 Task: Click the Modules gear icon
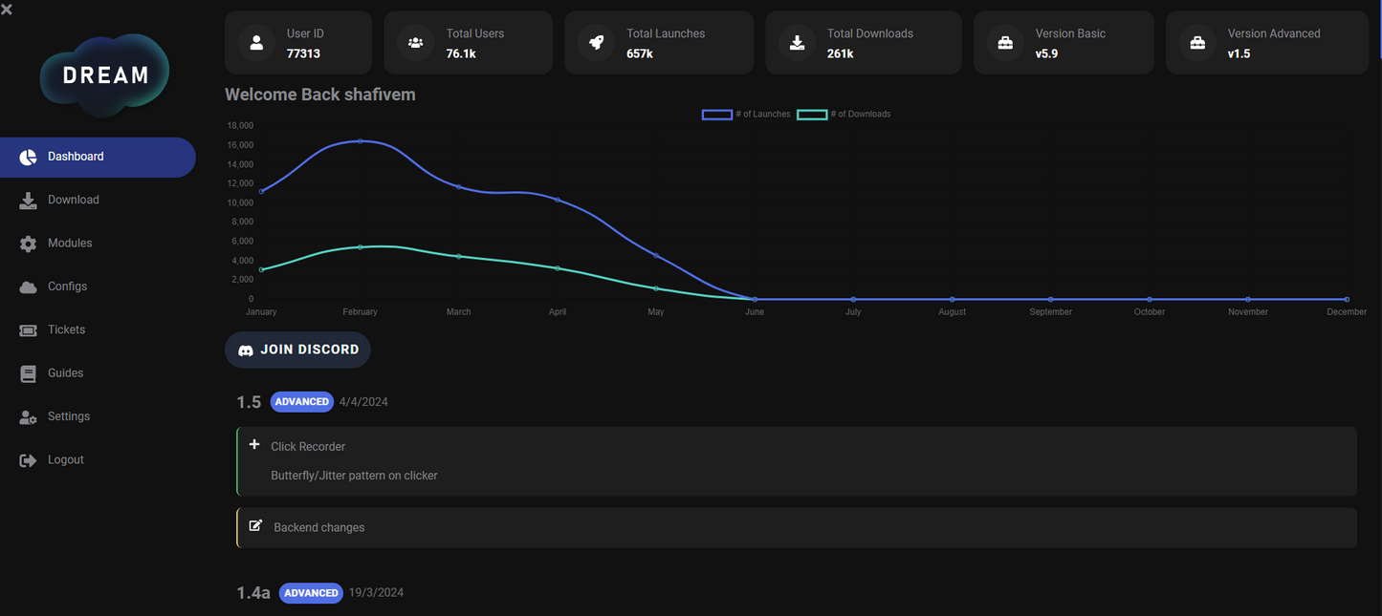(x=29, y=244)
